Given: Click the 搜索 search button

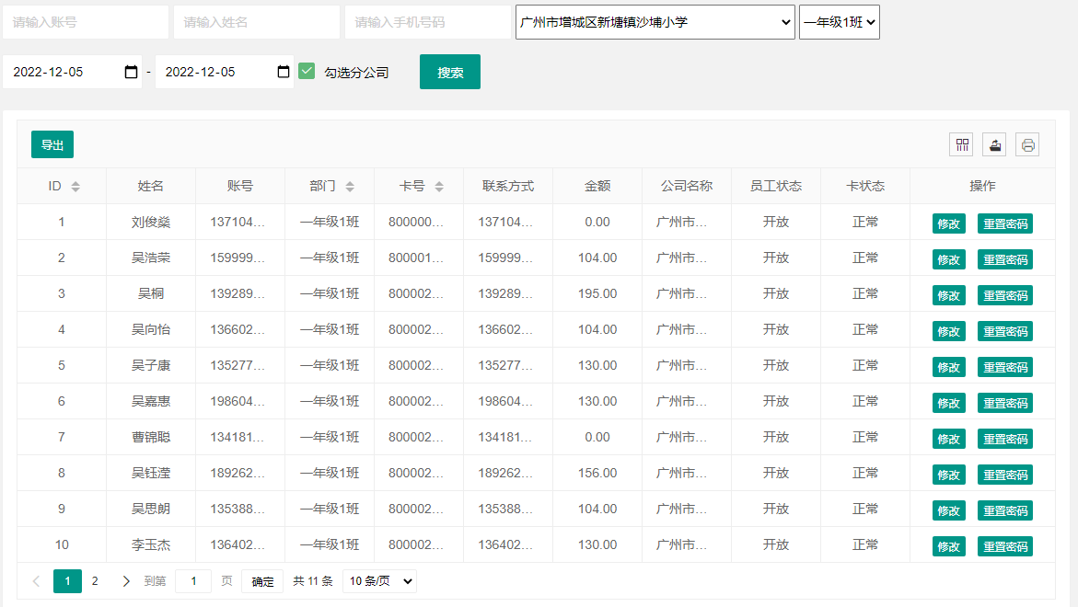Looking at the screenshot, I should pyautogui.click(x=449, y=71).
